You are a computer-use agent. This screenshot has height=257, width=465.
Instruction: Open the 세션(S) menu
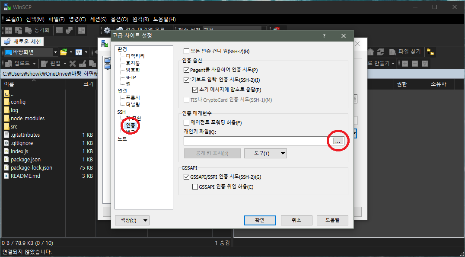click(98, 19)
